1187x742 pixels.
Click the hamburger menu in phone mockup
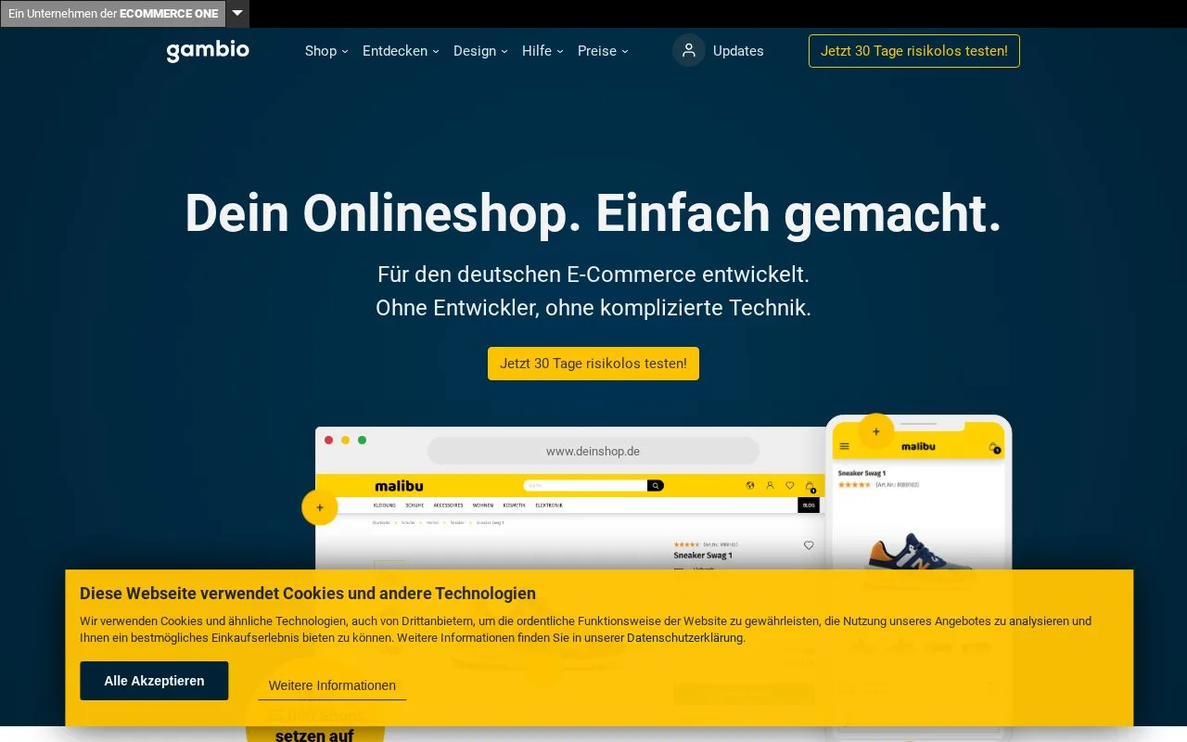pyautogui.click(x=845, y=446)
